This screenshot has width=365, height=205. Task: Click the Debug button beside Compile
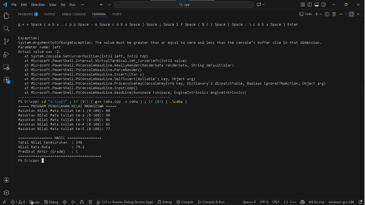coord(165,202)
